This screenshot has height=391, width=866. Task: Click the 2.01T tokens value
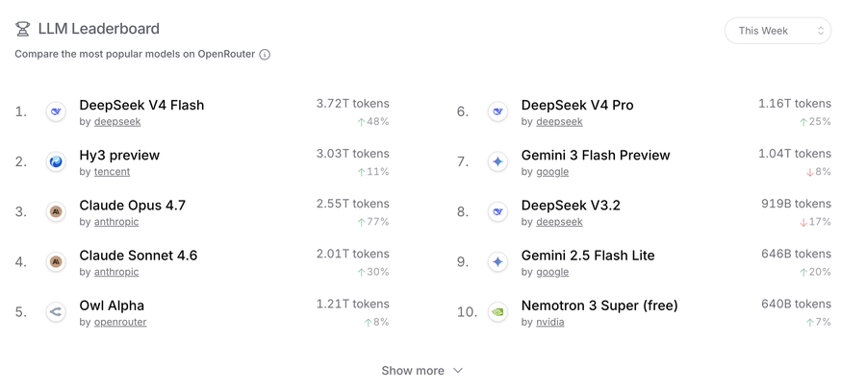coord(353,255)
